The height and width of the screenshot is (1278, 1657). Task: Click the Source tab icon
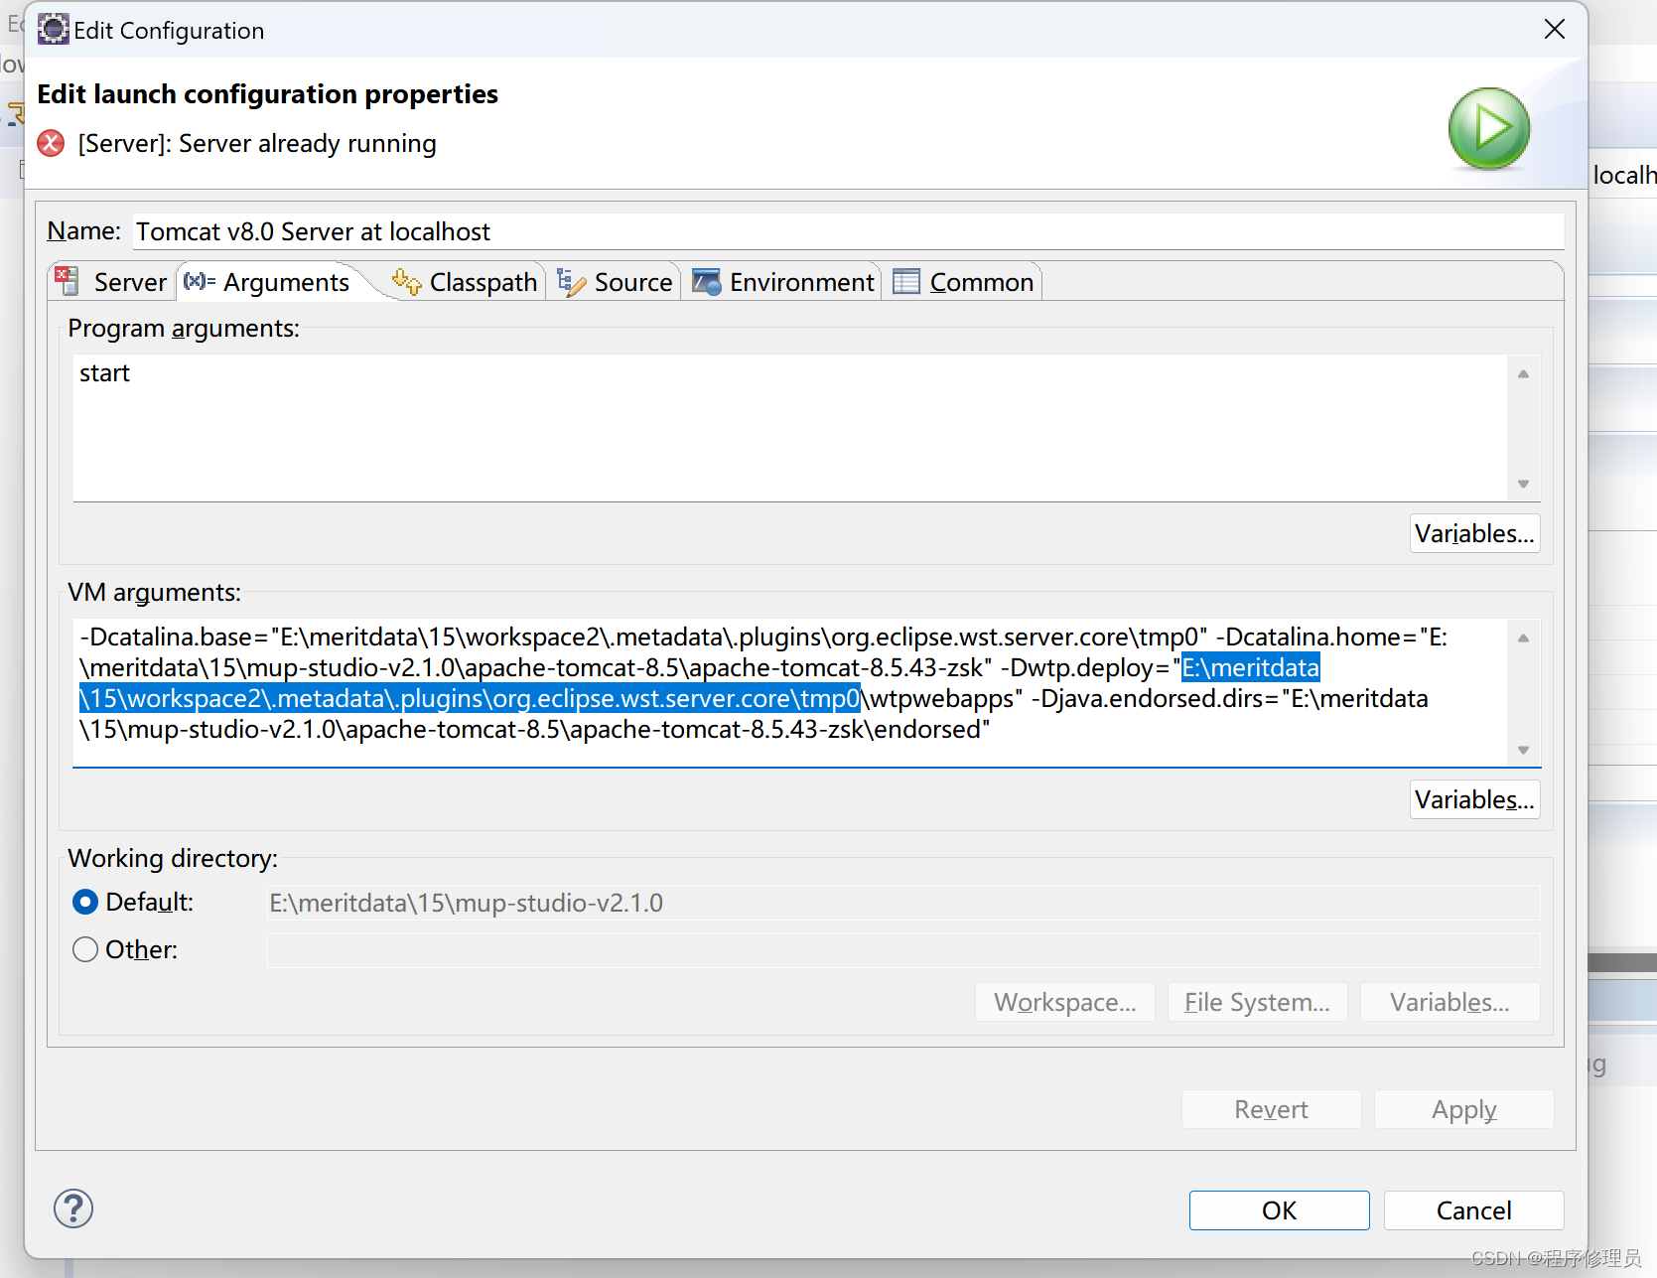click(x=571, y=282)
